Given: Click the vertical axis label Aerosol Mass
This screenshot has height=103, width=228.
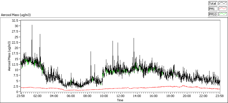Looking at the screenshot, I should tap(9, 56).
